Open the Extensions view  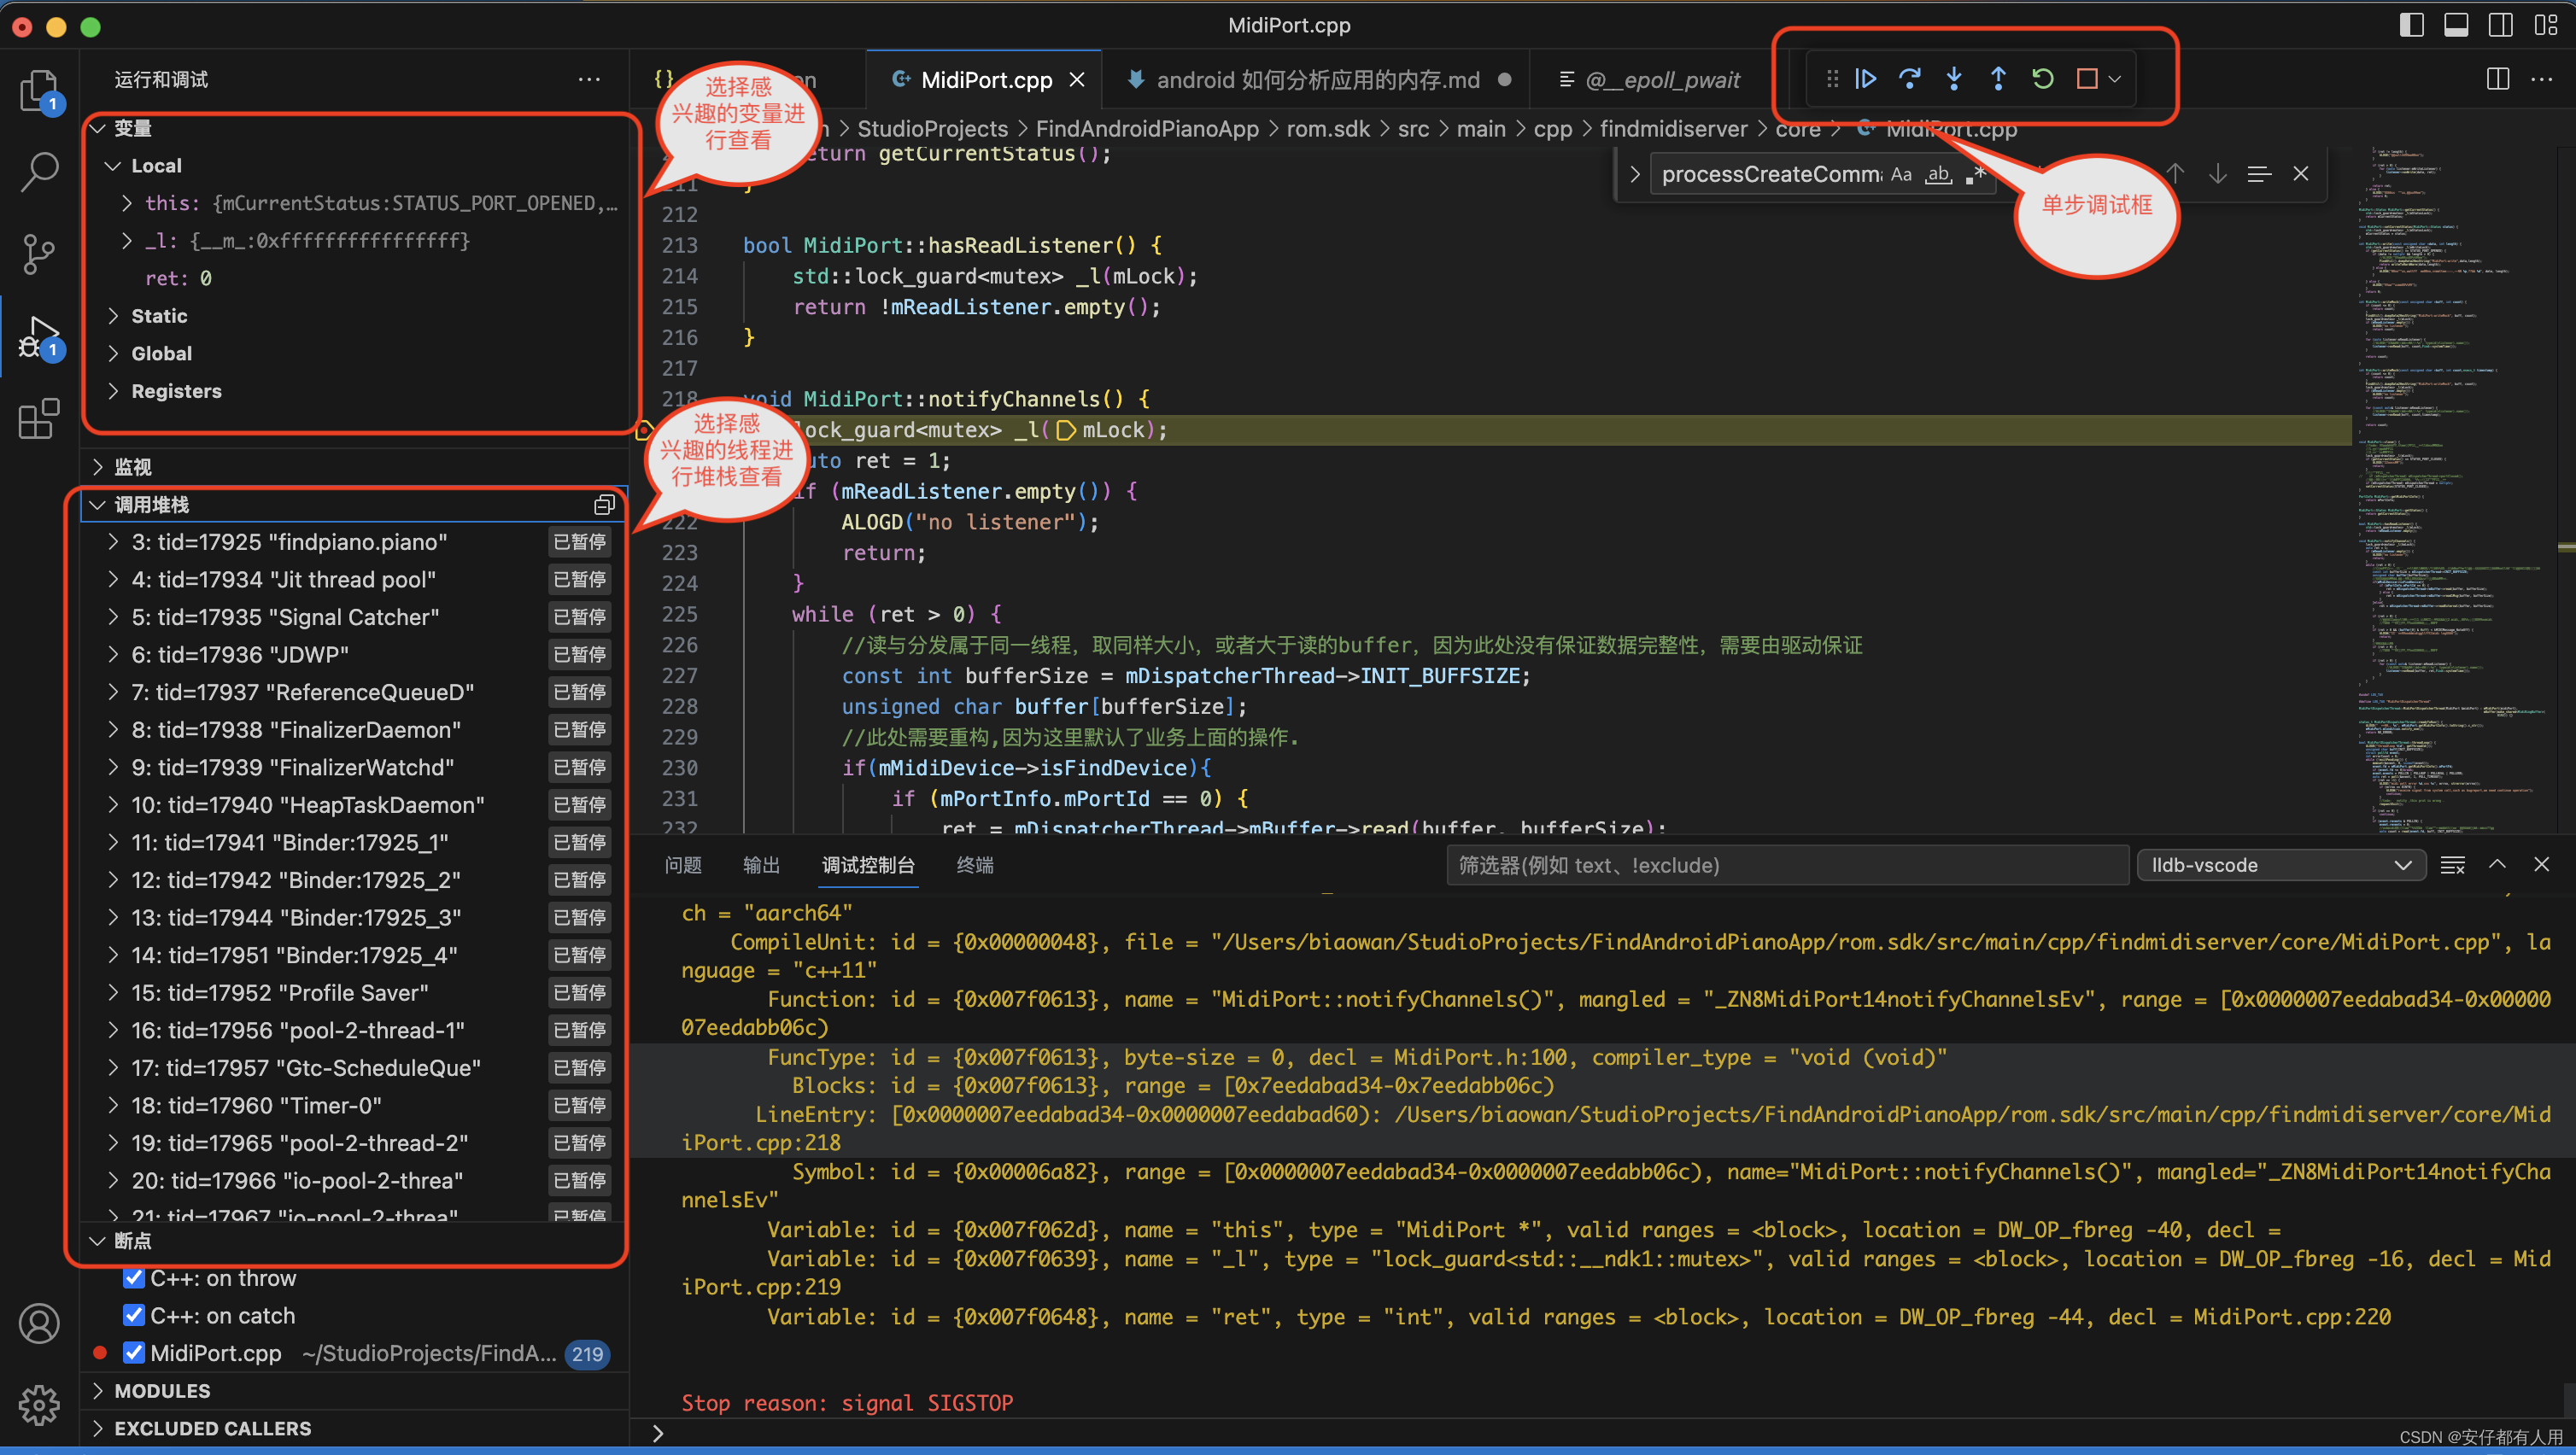39,419
